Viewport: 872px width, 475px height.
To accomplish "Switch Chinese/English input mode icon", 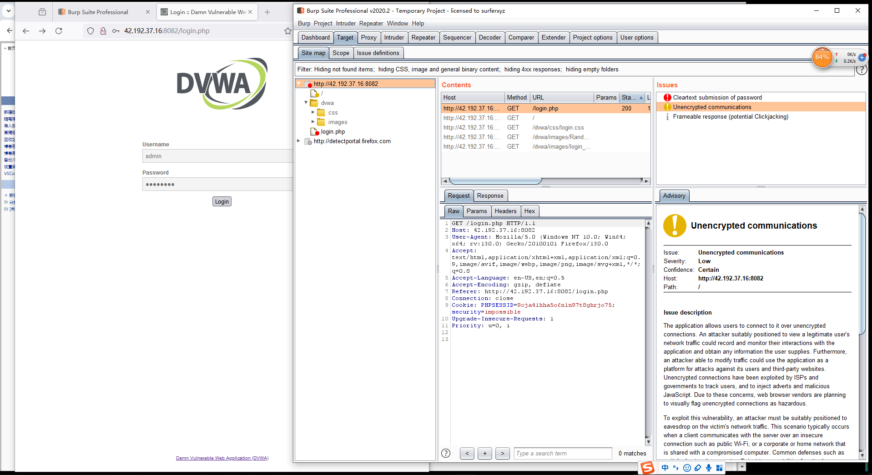I will [665, 468].
